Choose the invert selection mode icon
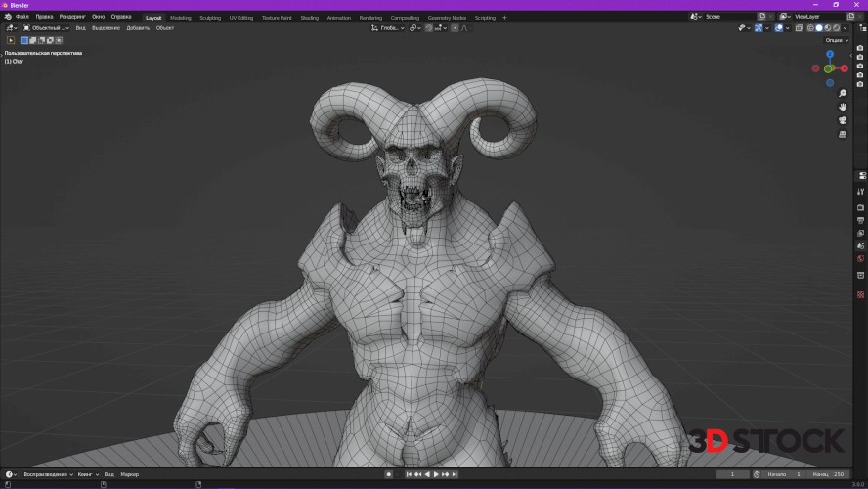 (x=51, y=40)
